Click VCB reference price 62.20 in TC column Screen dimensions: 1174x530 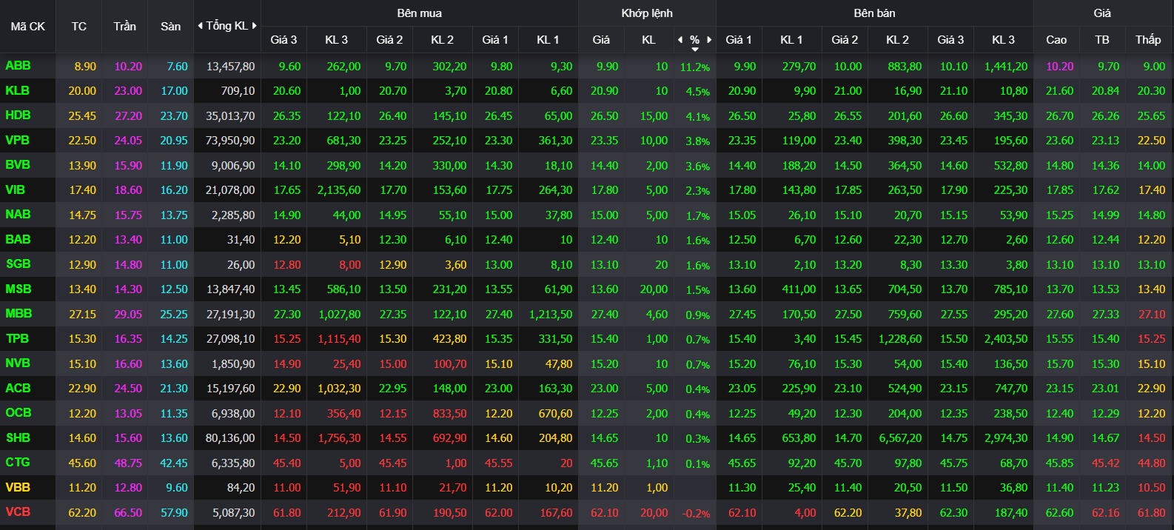(82, 513)
